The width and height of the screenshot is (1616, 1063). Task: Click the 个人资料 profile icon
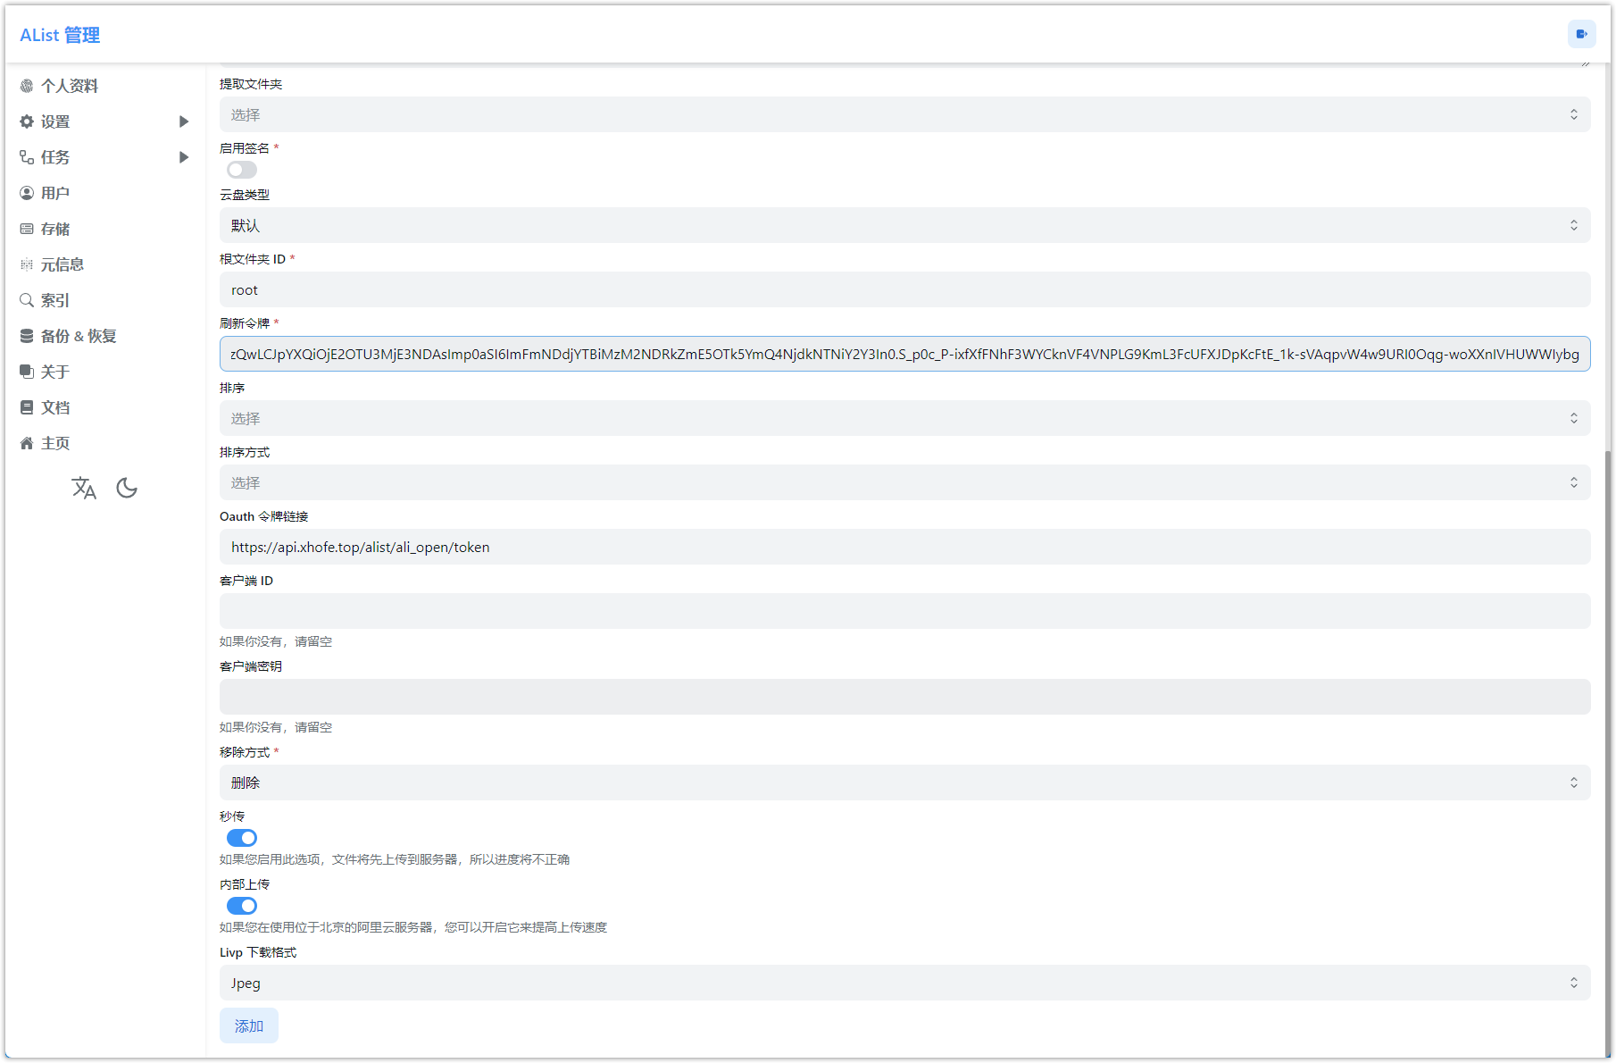27,86
